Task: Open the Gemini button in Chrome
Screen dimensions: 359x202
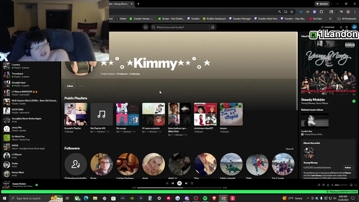Action: (x=322, y=4)
